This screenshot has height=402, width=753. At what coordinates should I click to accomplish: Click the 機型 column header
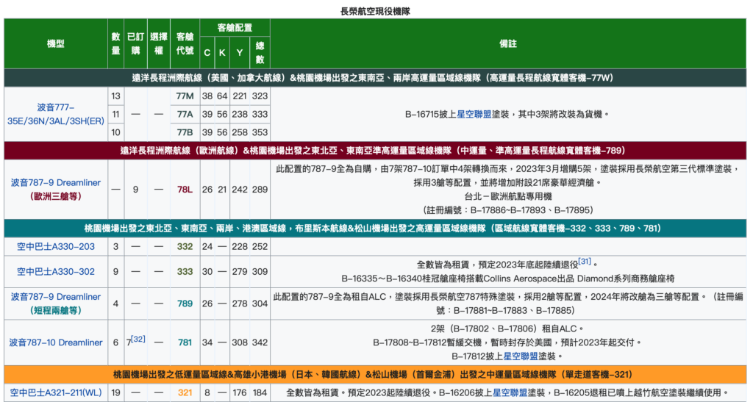pos(56,43)
